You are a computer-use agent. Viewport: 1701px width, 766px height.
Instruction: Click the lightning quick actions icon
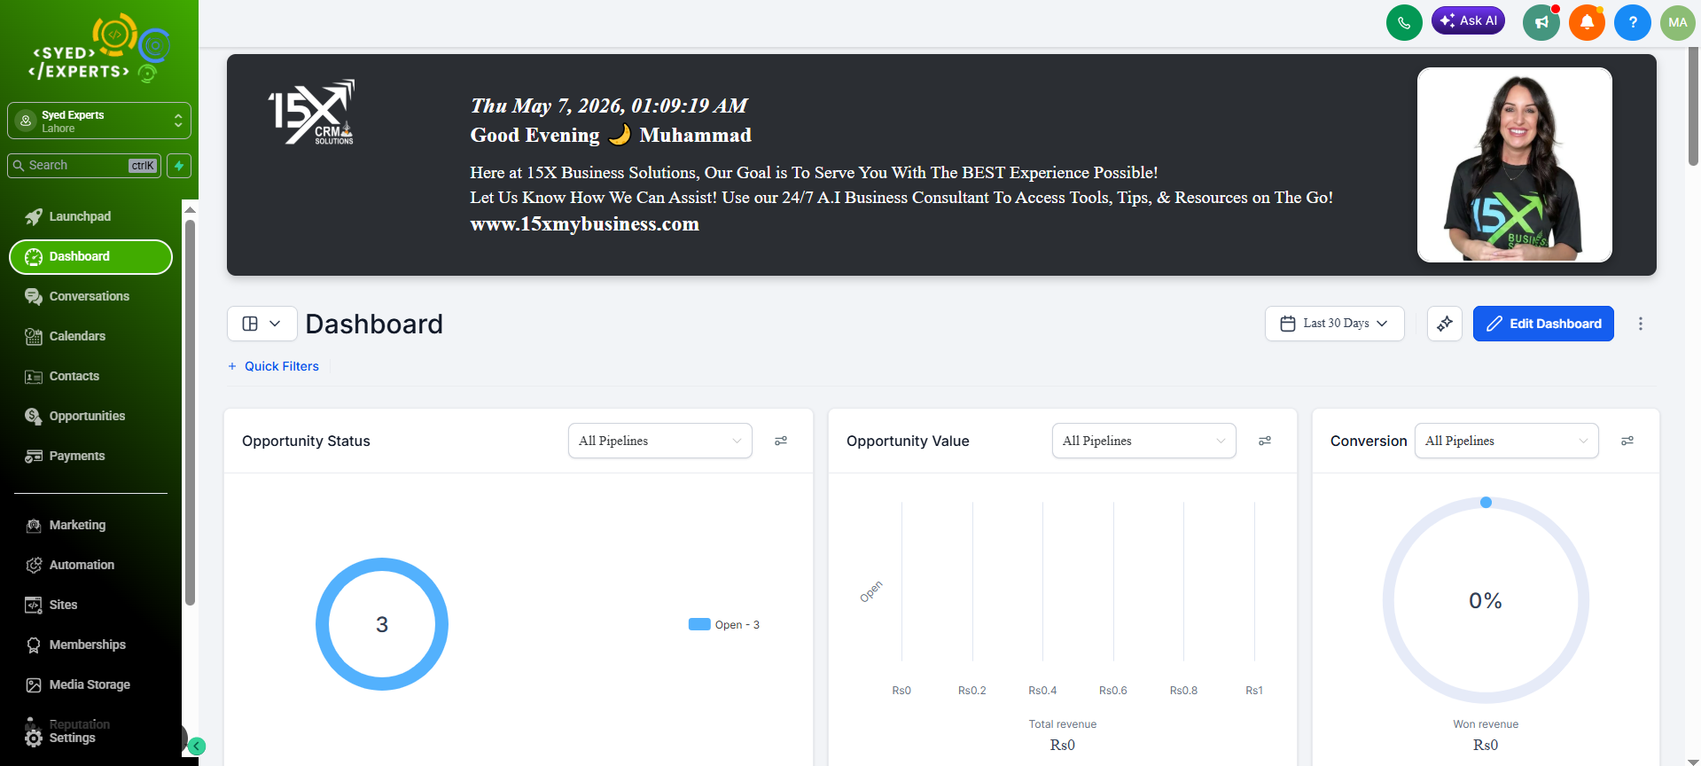pyautogui.click(x=179, y=166)
